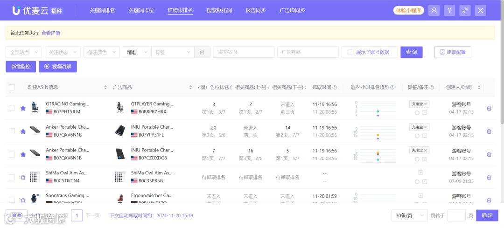Open note icon in ShiMa Owl row
Screen dimensions: 504x228
tap(425, 182)
